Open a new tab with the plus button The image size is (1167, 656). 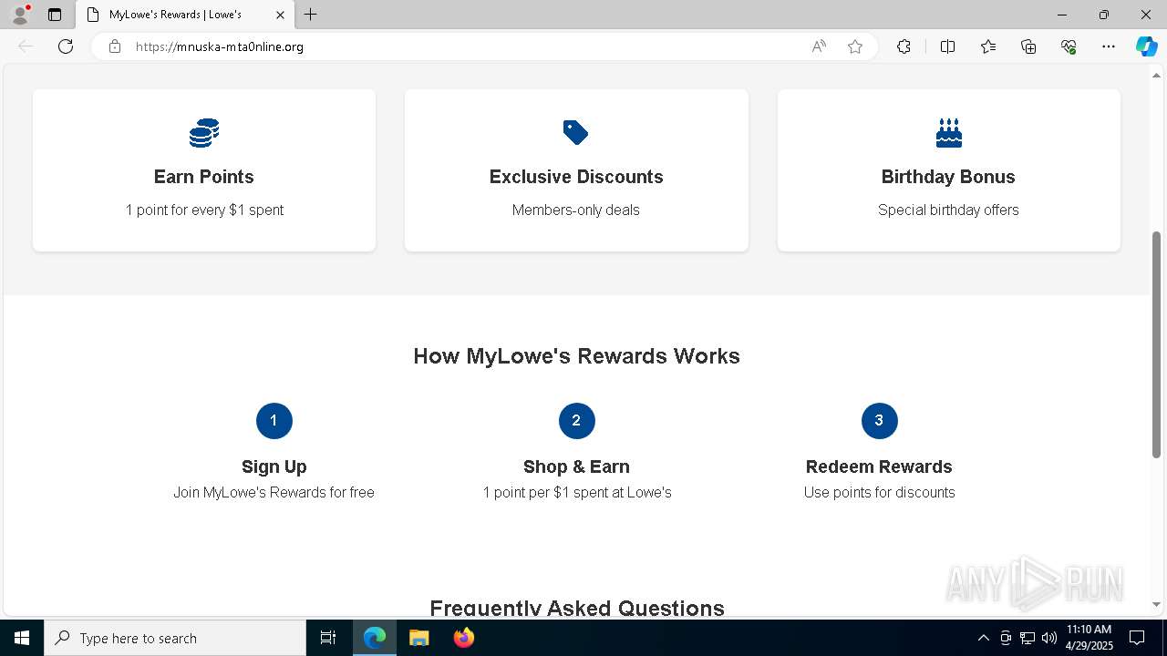[311, 15]
